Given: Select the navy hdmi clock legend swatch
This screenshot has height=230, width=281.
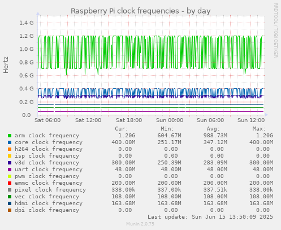Looking at the screenshot, I should coord(10,203).
